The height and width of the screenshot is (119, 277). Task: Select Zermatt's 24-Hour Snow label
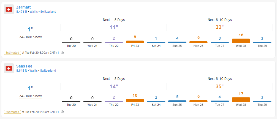point(30,37)
